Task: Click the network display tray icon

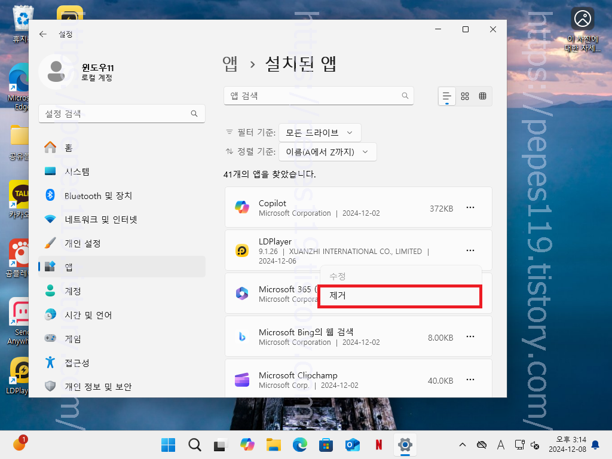Action: click(x=519, y=445)
